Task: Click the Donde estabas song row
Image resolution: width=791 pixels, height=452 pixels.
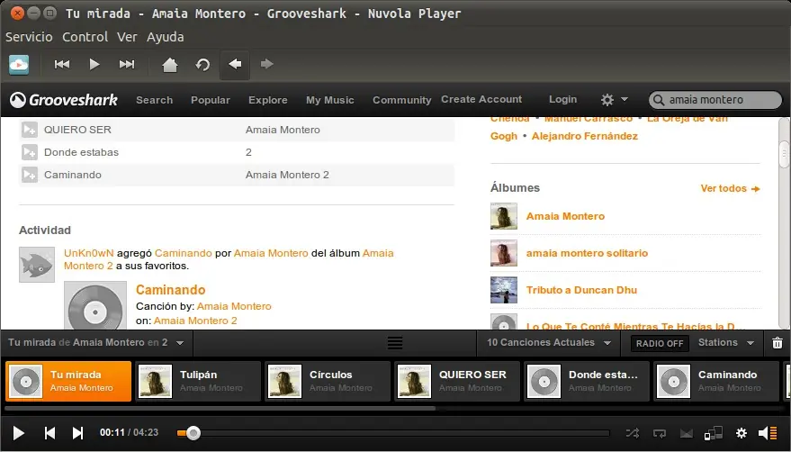Action: click(237, 152)
